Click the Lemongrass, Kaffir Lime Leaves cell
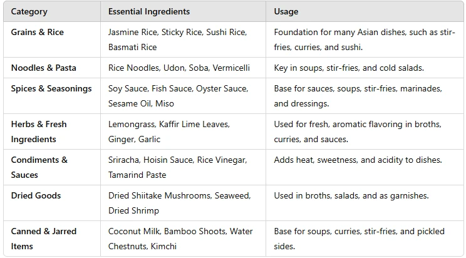The height and width of the screenshot is (258, 466). [183, 132]
